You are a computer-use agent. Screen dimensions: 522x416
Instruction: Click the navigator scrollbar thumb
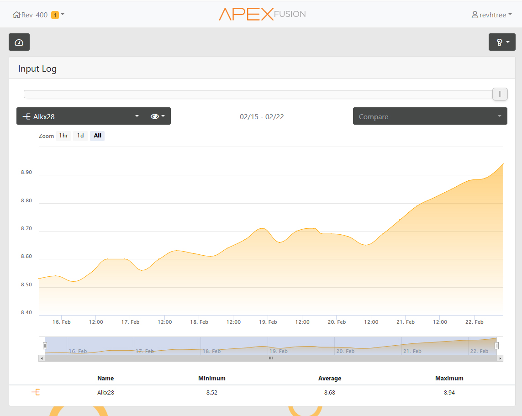coord(271,358)
